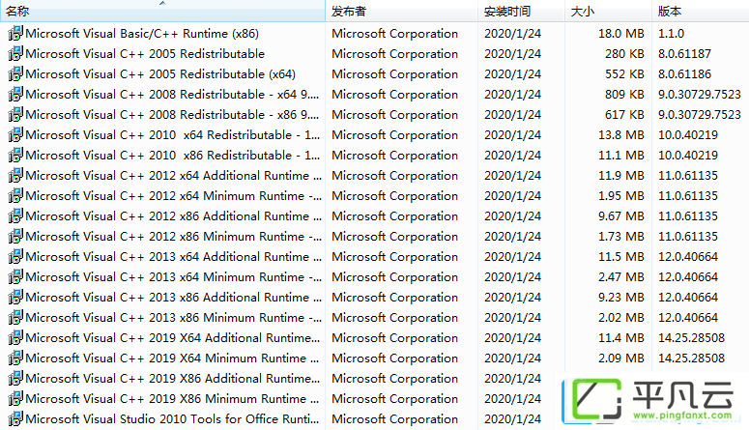The height and width of the screenshot is (430, 749).
Task: Click size value 11.1 MB
Action: [621, 156]
